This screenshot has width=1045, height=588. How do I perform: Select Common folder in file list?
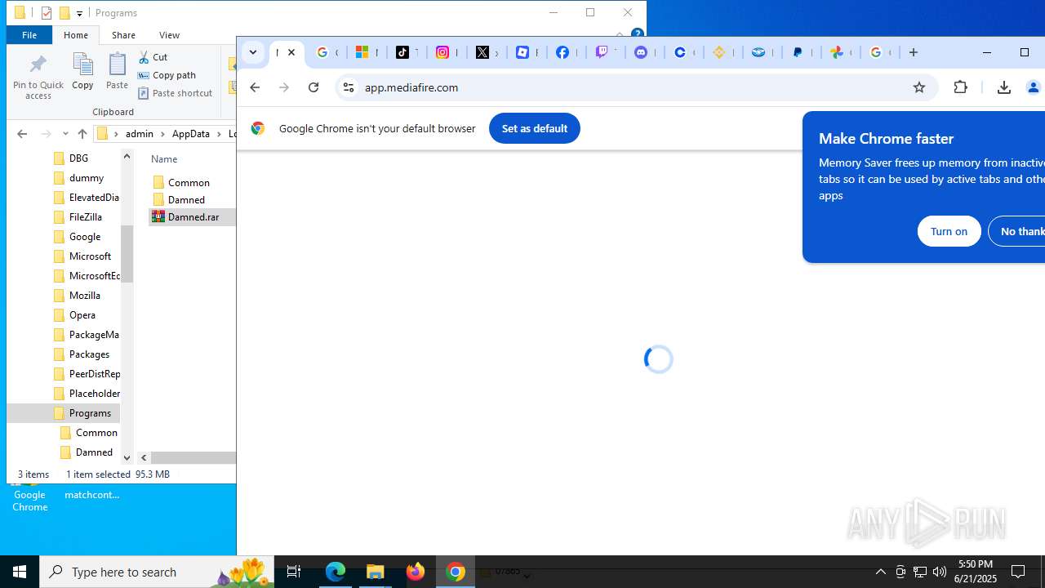pos(189,183)
